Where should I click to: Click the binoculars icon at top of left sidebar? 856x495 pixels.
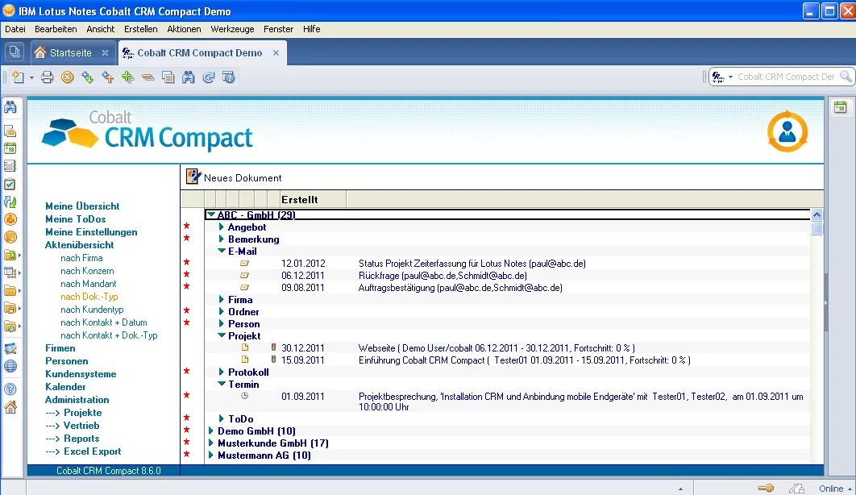click(10, 107)
